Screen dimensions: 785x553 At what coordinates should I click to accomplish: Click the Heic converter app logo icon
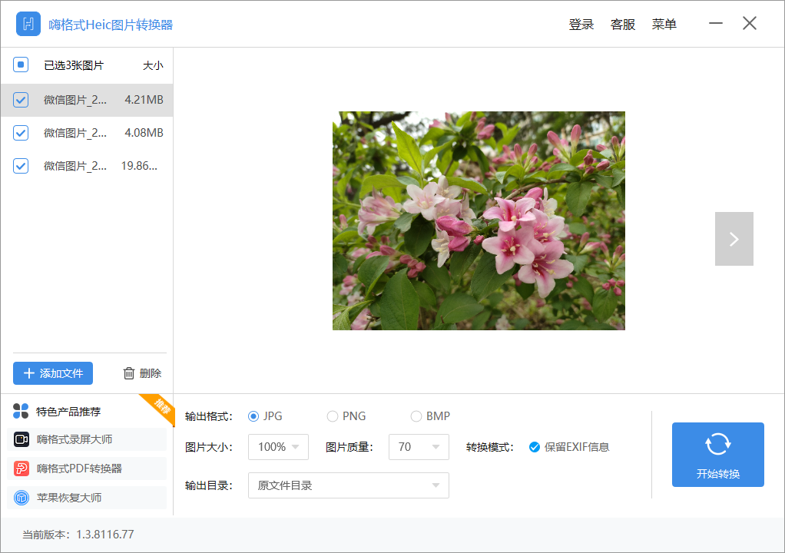pos(28,24)
